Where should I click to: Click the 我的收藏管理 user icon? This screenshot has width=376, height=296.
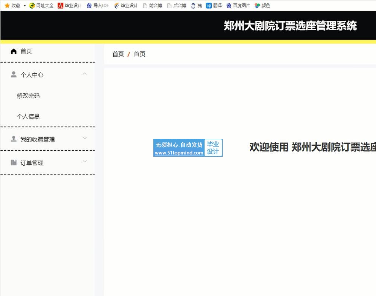click(14, 139)
